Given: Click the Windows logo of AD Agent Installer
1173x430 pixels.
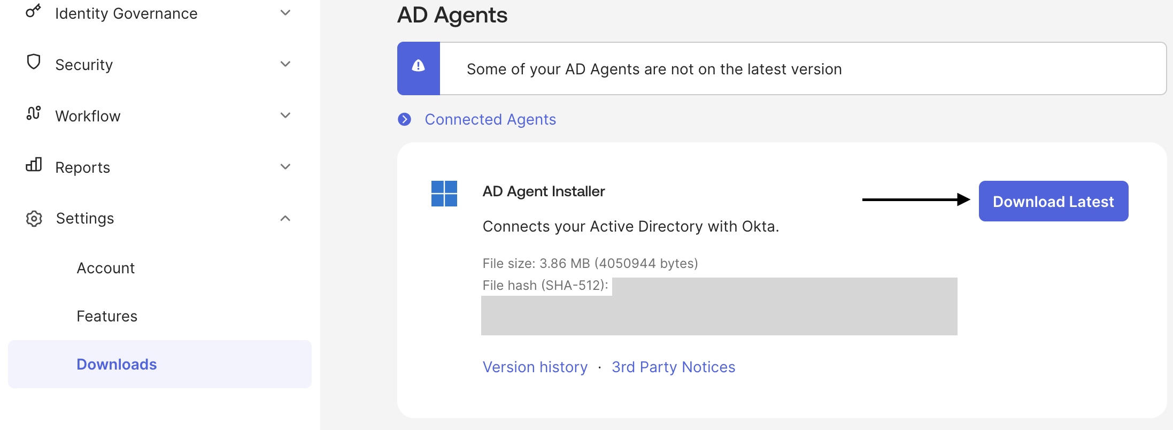Looking at the screenshot, I should point(444,194).
